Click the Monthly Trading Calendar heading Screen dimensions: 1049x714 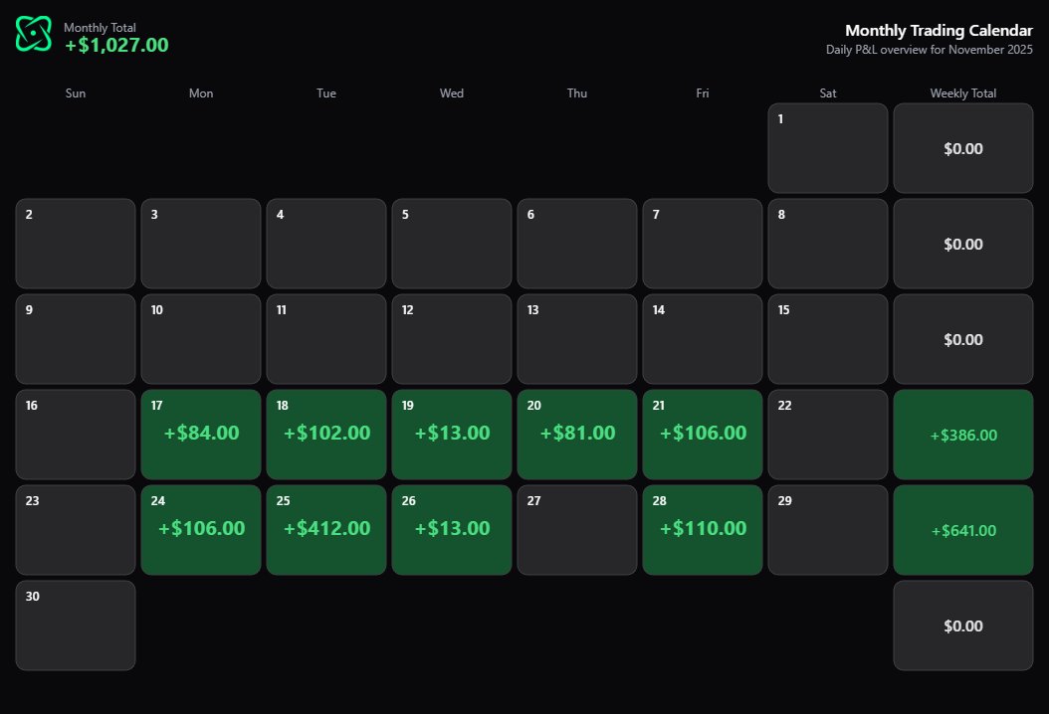click(939, 30)
